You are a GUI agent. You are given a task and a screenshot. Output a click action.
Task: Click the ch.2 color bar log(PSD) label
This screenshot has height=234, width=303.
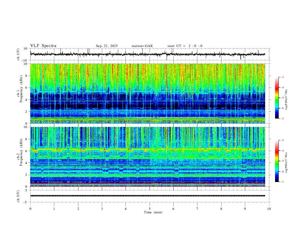click(x=286, y=163)
